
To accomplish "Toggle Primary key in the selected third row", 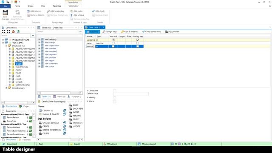I will tap(138, 46).
